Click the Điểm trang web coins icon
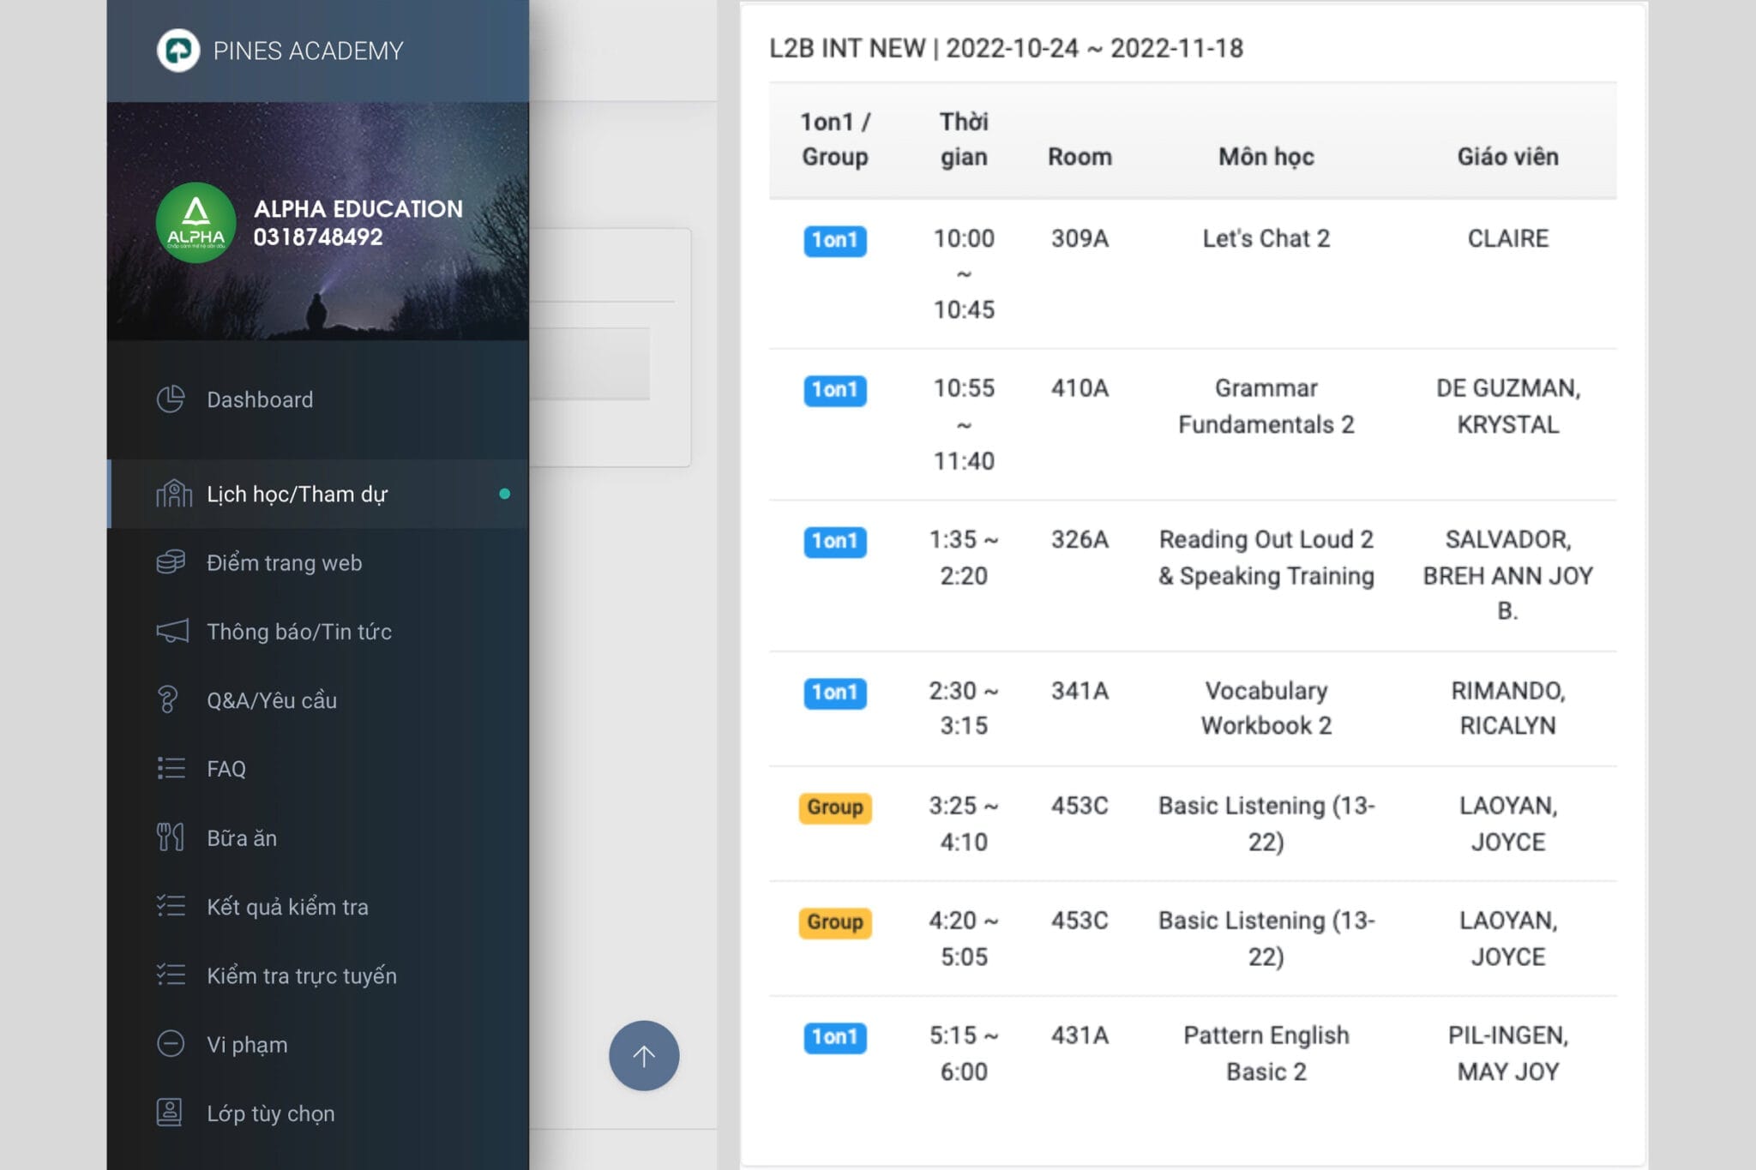The height and width of the screenshot is (1170, 1756). (x=171, y=562)
